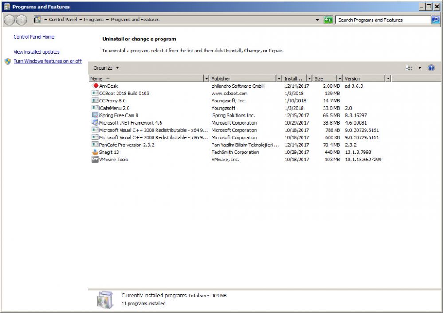This screenshot has height=313, width=443.
Task: Click the blue Help question mark icon
Action: (431, 68)
